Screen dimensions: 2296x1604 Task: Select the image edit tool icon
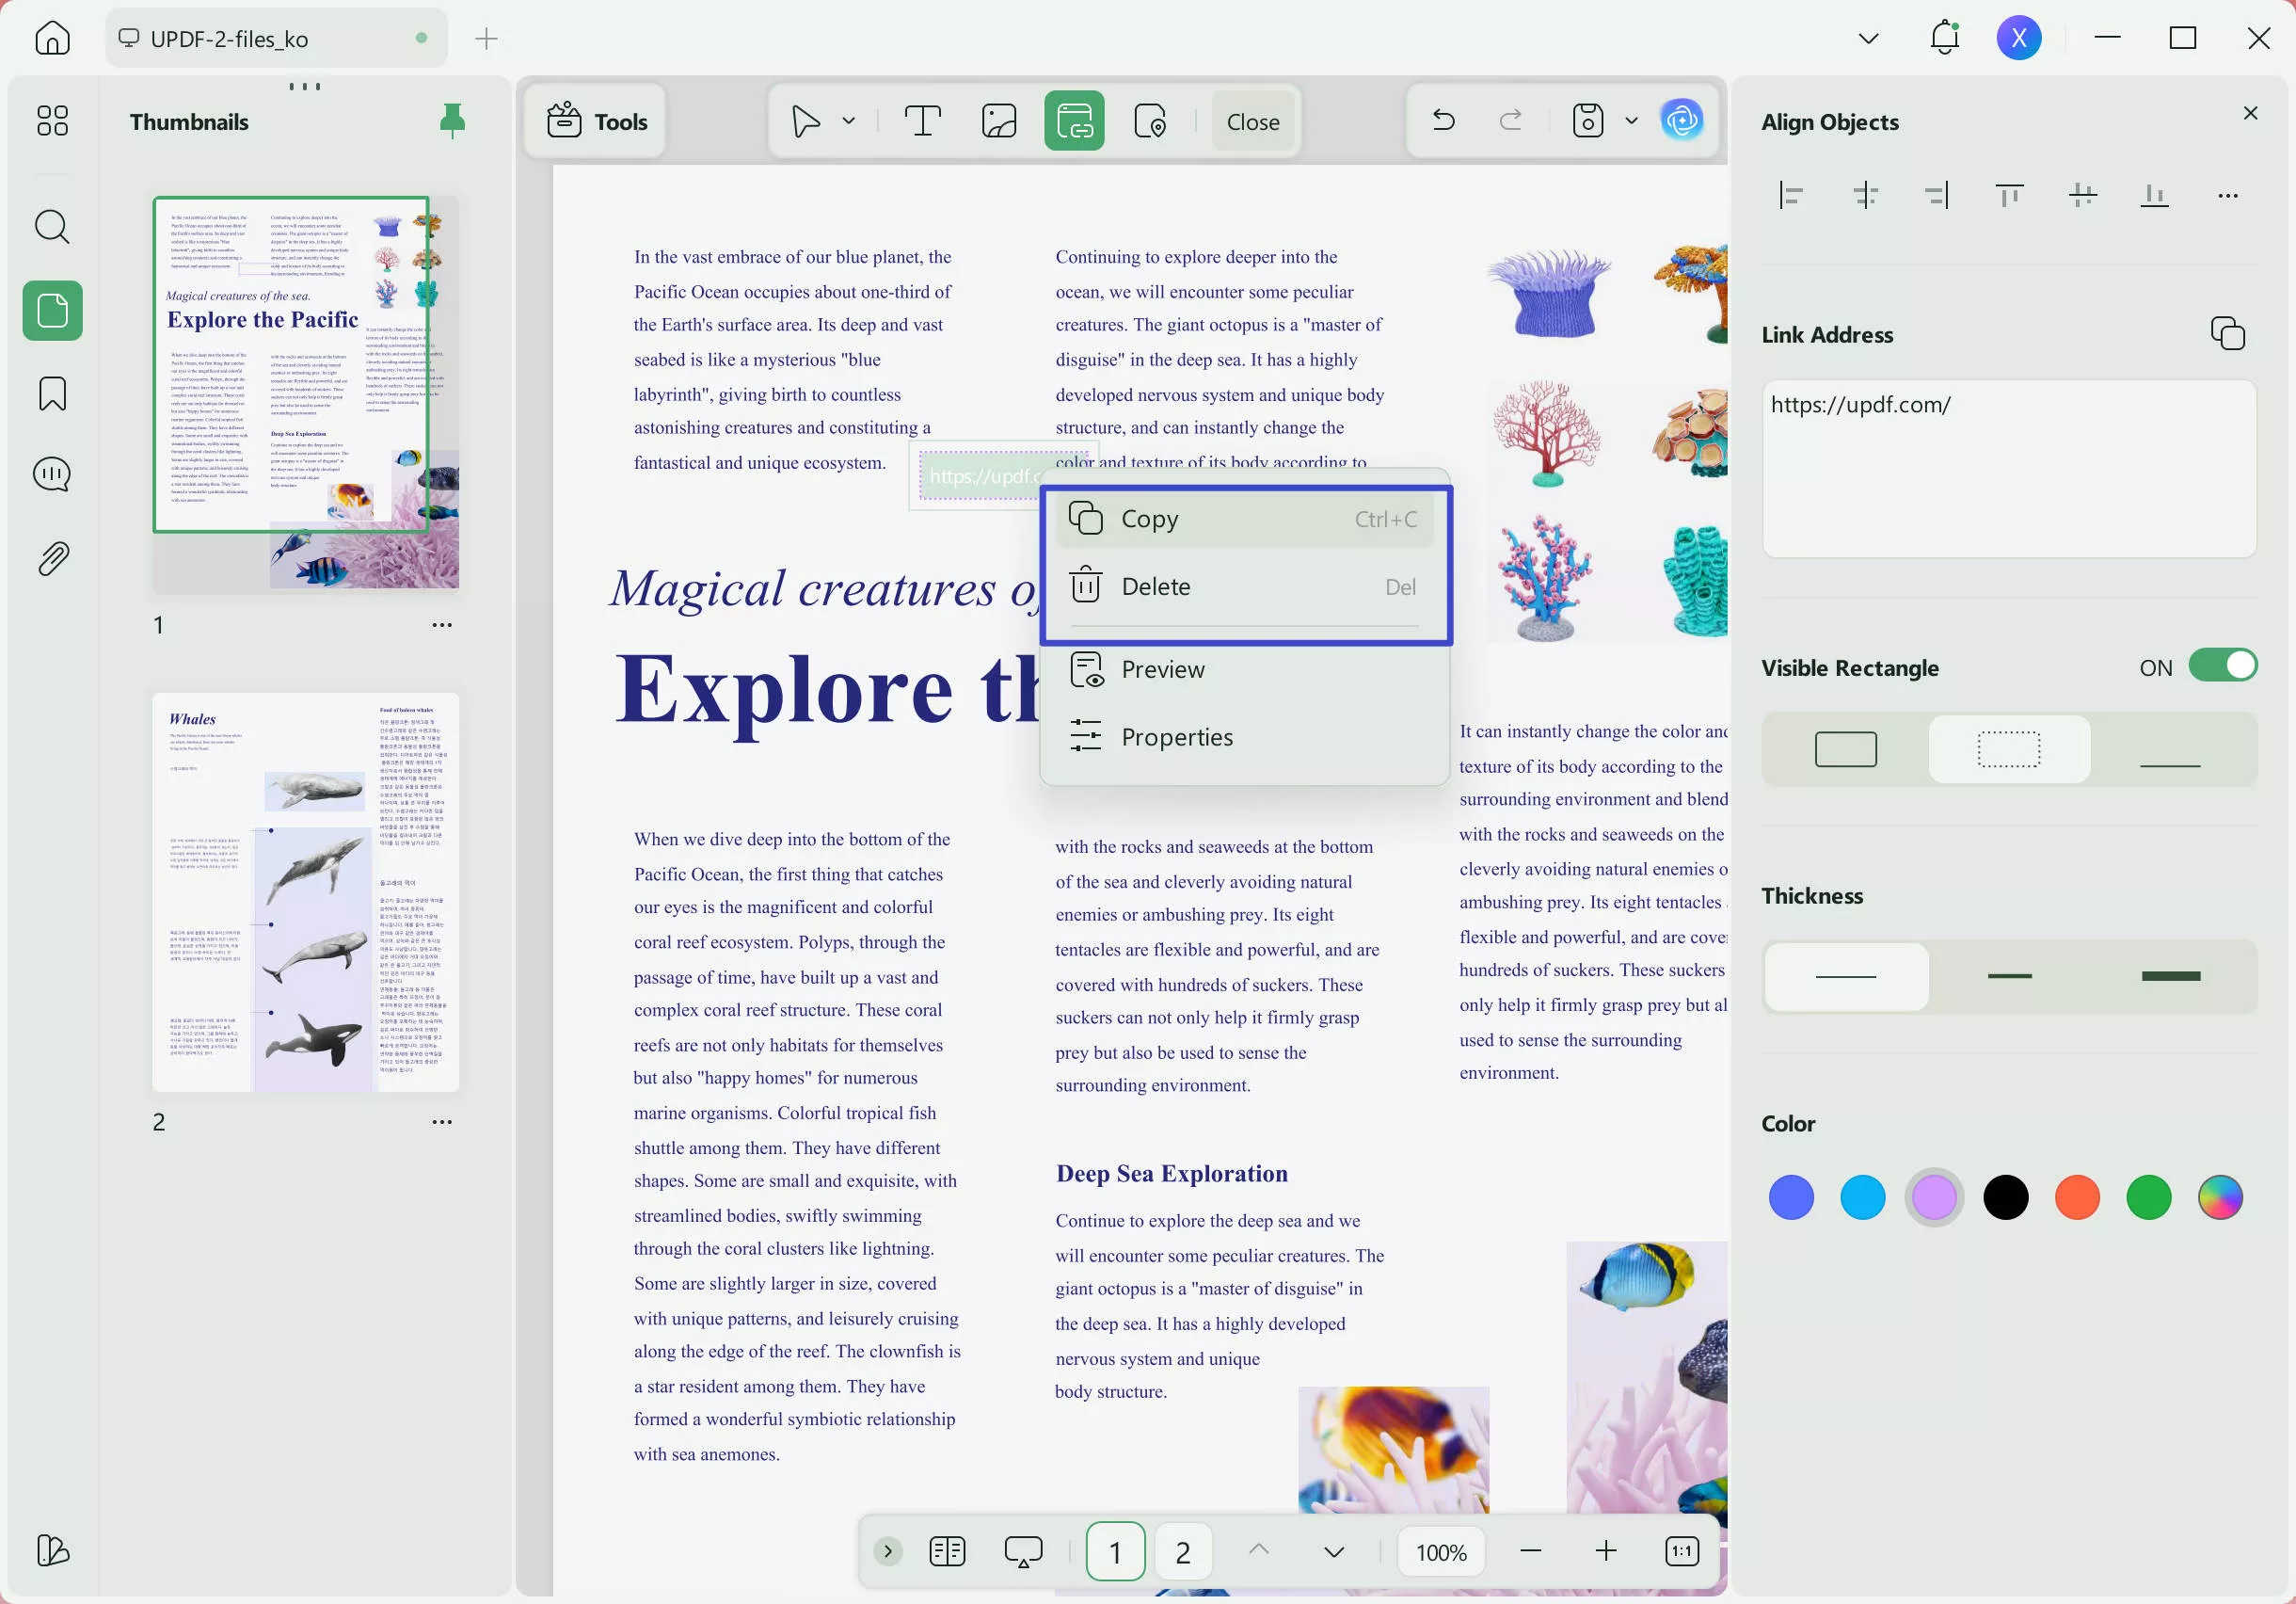tap(998, 121)
